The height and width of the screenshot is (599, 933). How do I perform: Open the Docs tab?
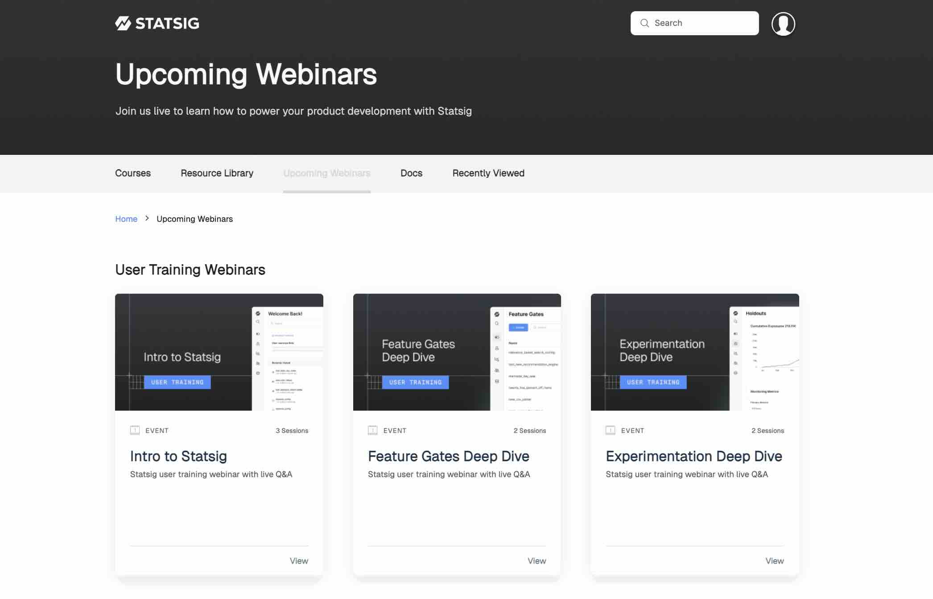(411, 173)
